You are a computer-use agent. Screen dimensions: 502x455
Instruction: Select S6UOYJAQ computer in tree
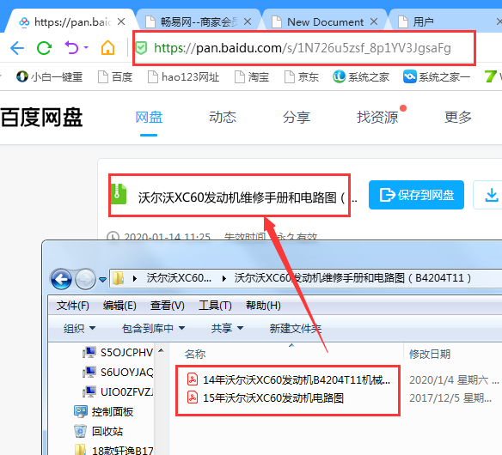(x=118, y=373)
